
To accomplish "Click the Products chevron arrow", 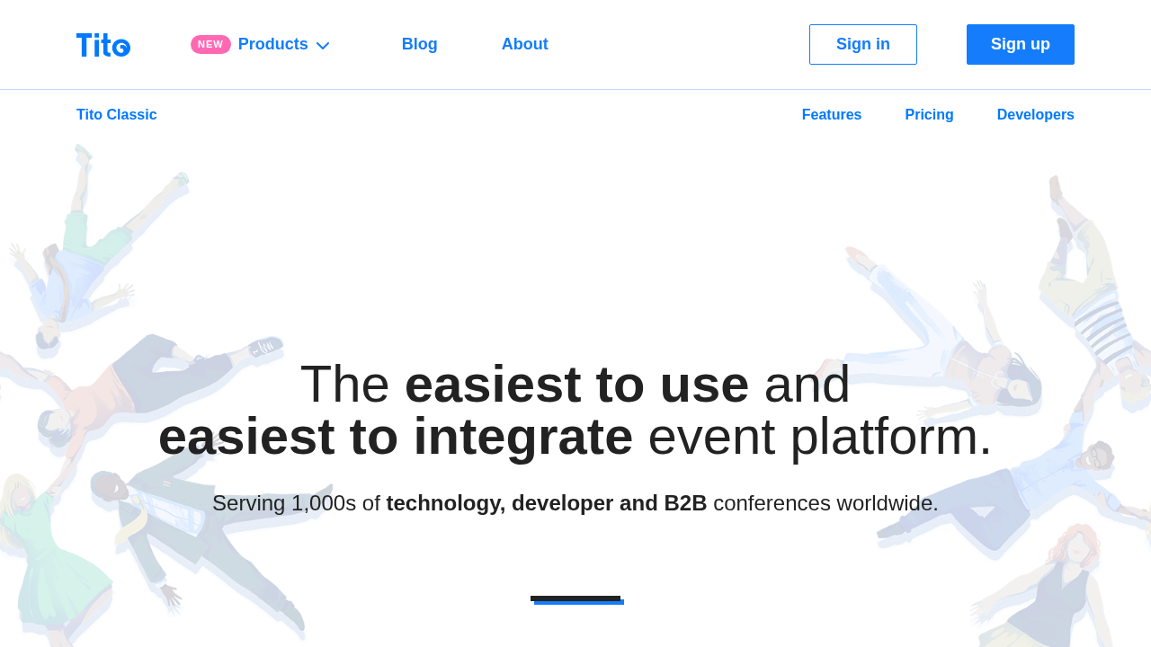I will click(x=323, y=46).
